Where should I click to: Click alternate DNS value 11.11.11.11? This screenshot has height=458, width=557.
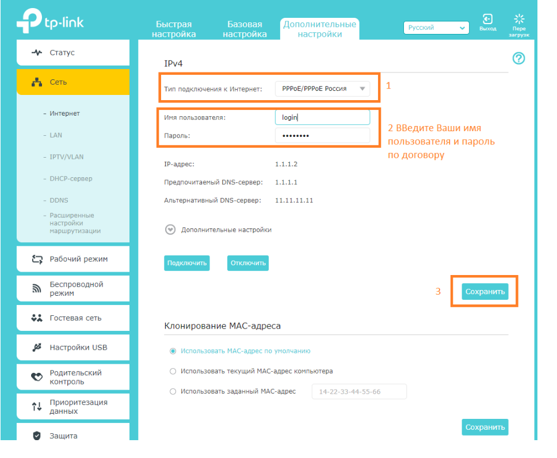(x=294, y=200)
